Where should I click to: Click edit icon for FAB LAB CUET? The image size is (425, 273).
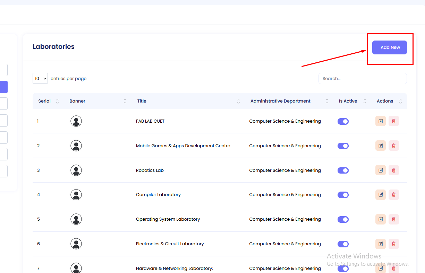pos(381,121)
